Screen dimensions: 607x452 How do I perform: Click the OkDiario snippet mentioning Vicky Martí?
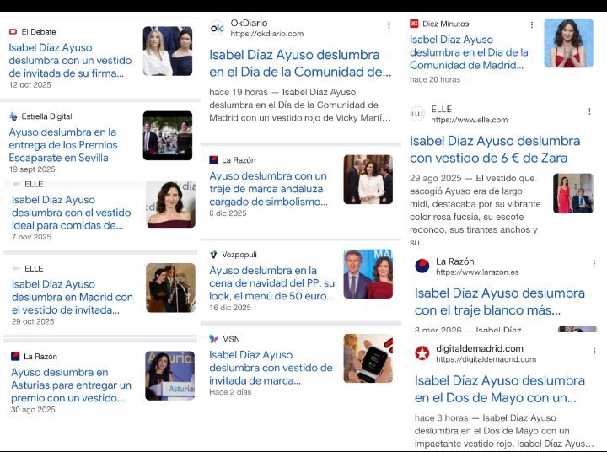tap(300, 105)
